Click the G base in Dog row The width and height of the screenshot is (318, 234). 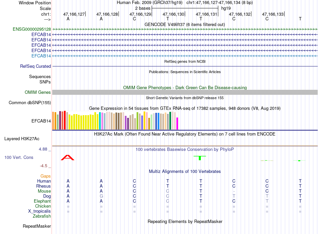coord(101,196)
